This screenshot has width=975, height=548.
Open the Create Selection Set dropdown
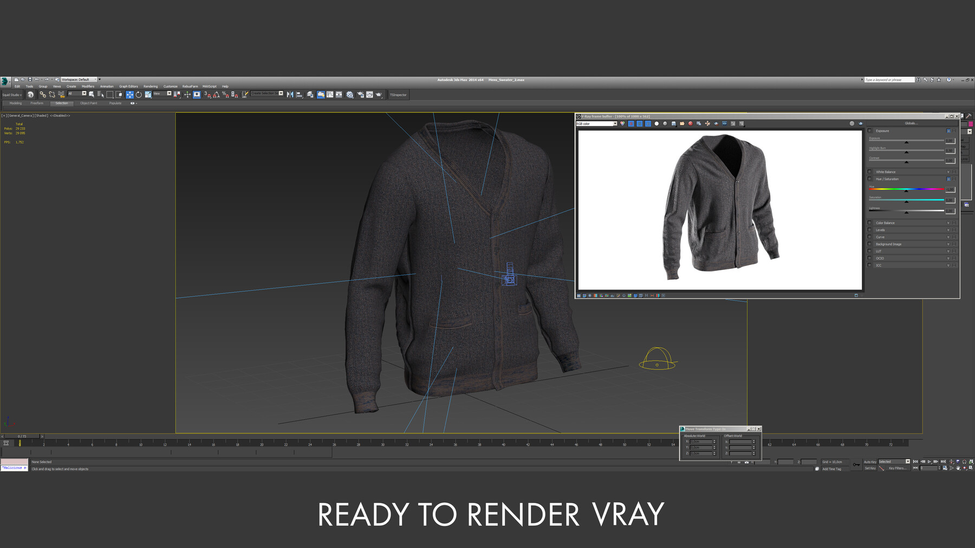(267, 94)
